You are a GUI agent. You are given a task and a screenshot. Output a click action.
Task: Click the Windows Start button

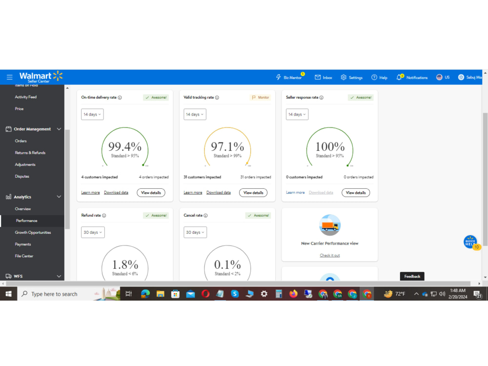point(8,294)
